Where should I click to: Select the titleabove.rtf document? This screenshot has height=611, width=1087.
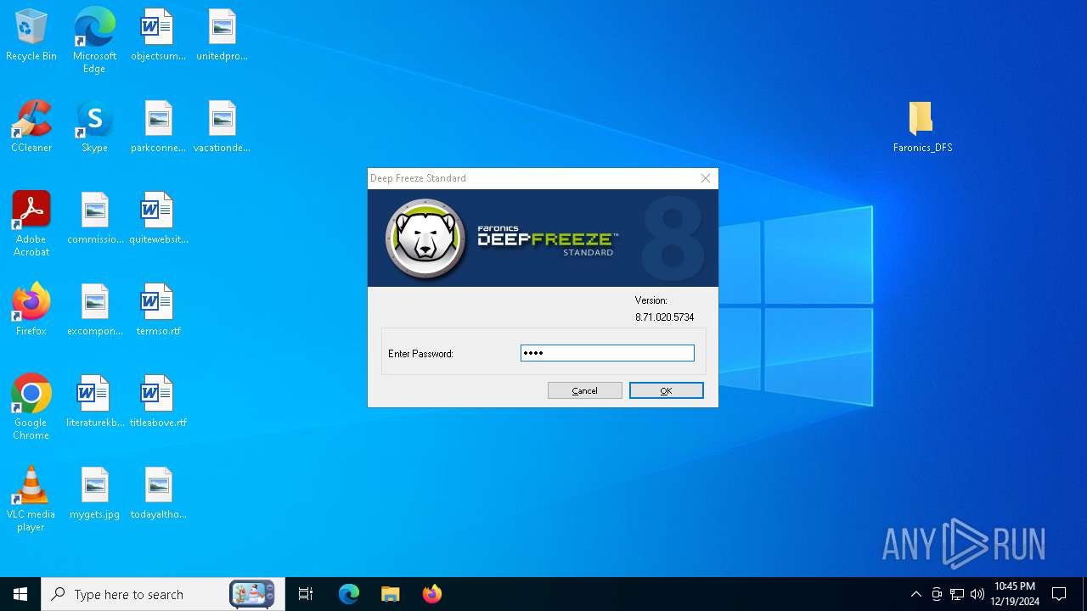tap(158, 401)
